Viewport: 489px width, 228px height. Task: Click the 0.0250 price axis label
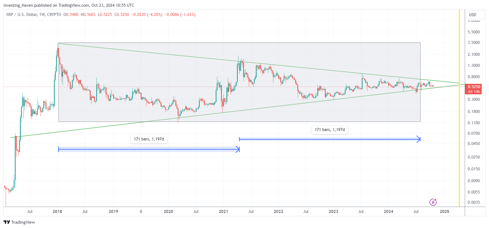[474, 157]
